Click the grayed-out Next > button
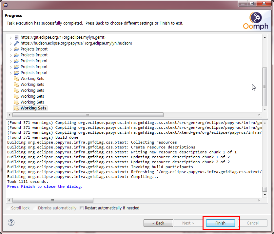Image resolution: width=274 pixels, height=234 pixels. click(188, 223)
